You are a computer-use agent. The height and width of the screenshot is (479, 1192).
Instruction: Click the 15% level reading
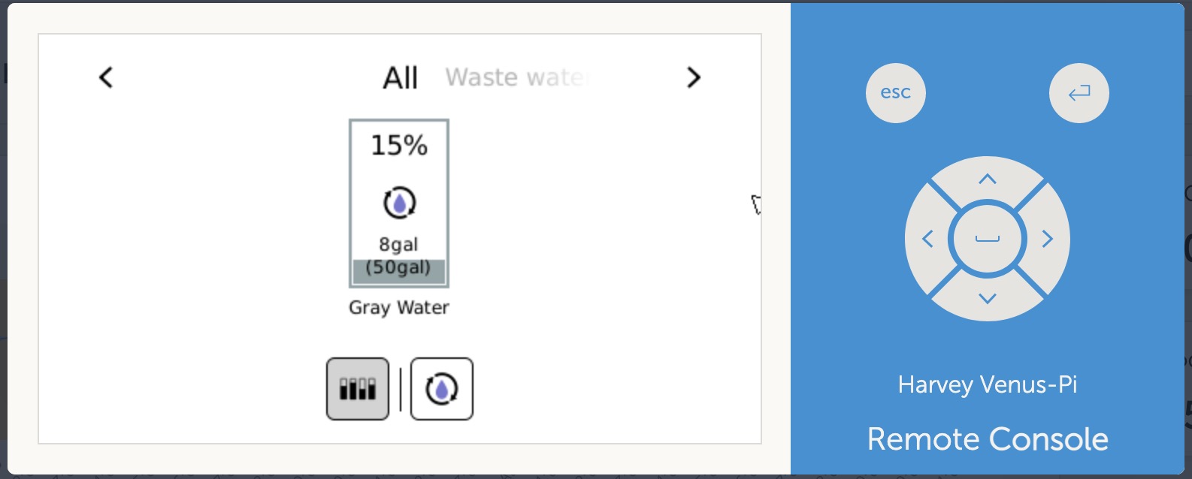coord(399,145)
